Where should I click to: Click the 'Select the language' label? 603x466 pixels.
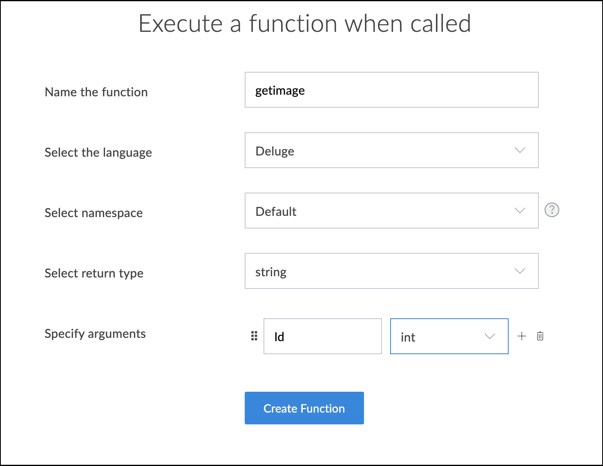pyautogui.click(x=98, y=153)
